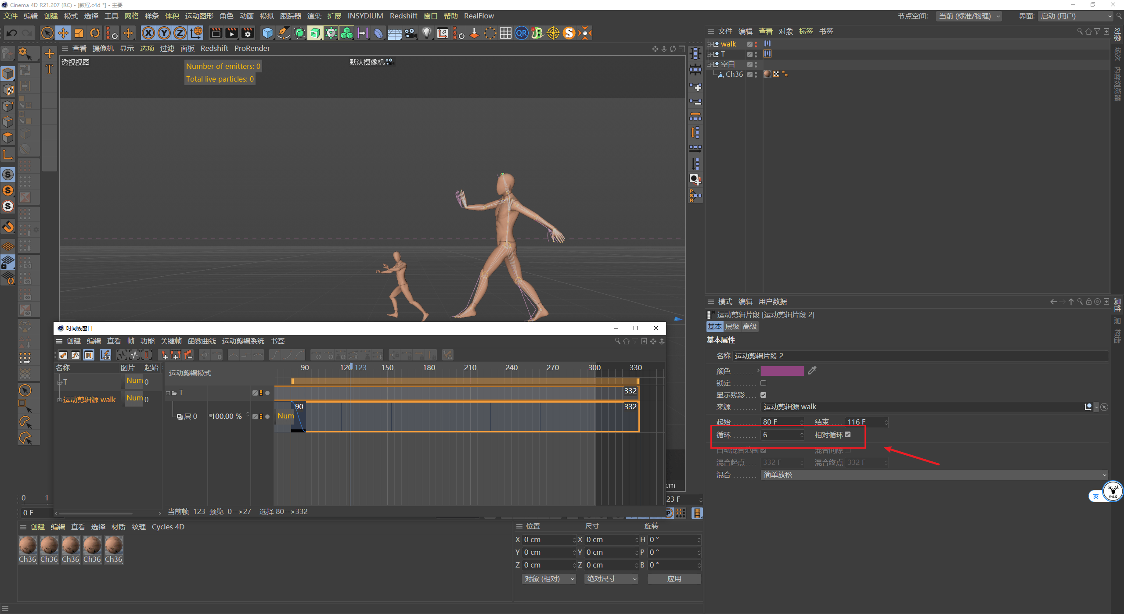Click the 循环 value input field
The image size is (1124, 614).
point(780,435)
